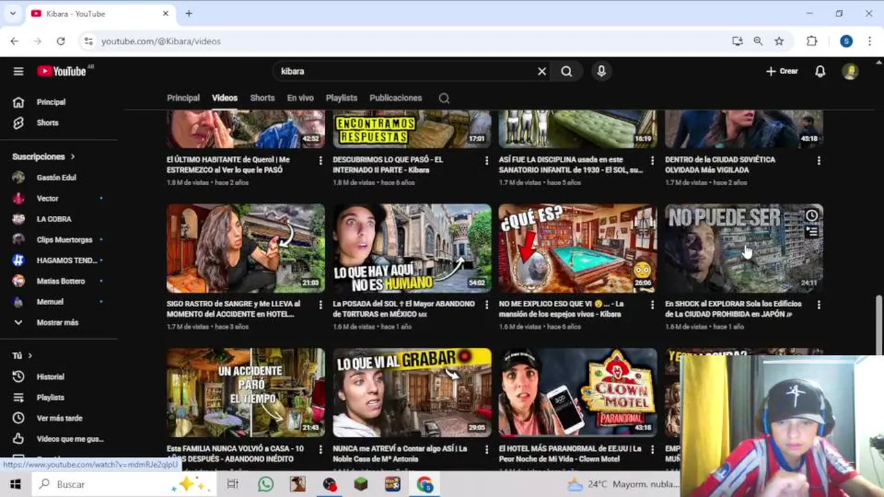Open Chrome extensions puzzle icon
Image resolution: width=884 pixels, height=497 pixels.
(x=811, y=41)
